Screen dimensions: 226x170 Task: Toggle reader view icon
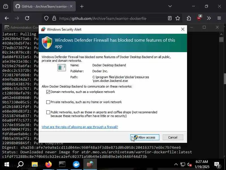170,18
